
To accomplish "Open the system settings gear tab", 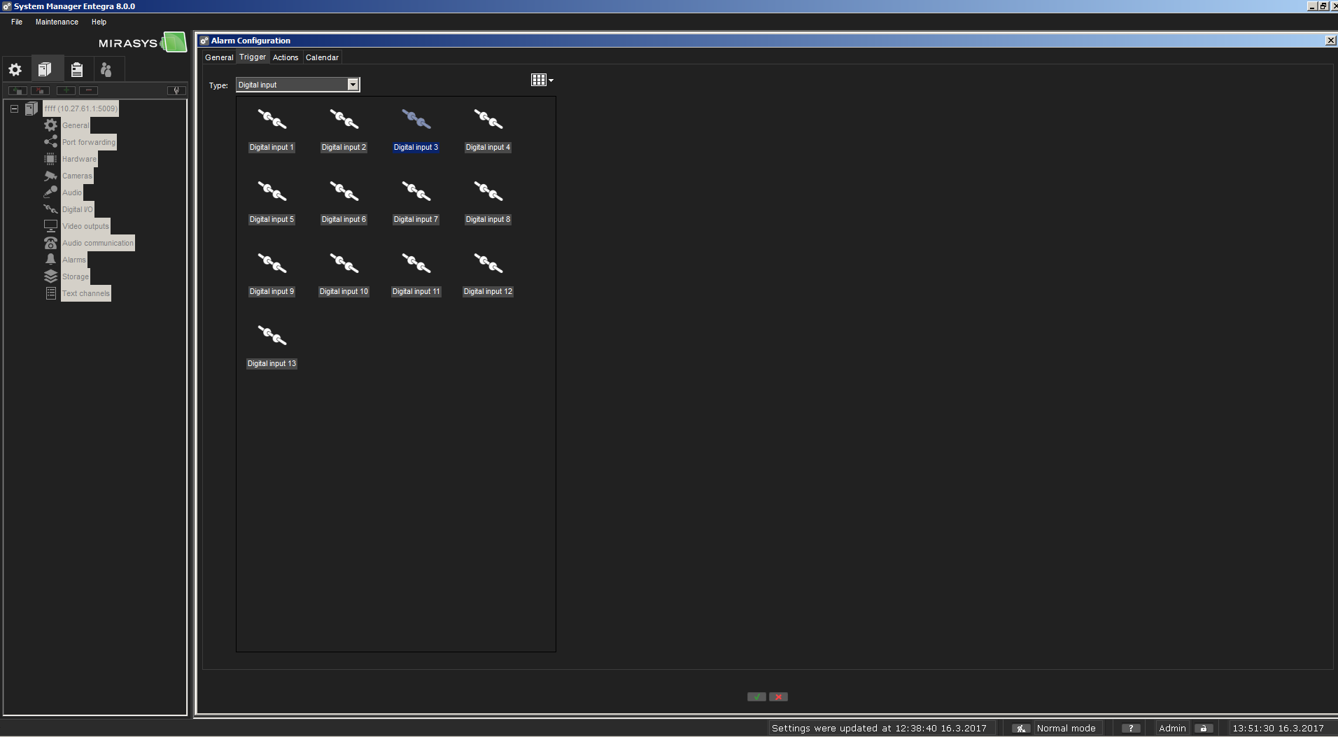I will 15,69.
